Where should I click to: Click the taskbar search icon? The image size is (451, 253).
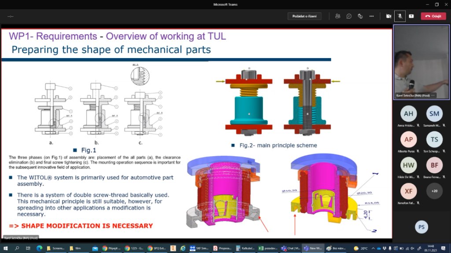tap(17, 248)
